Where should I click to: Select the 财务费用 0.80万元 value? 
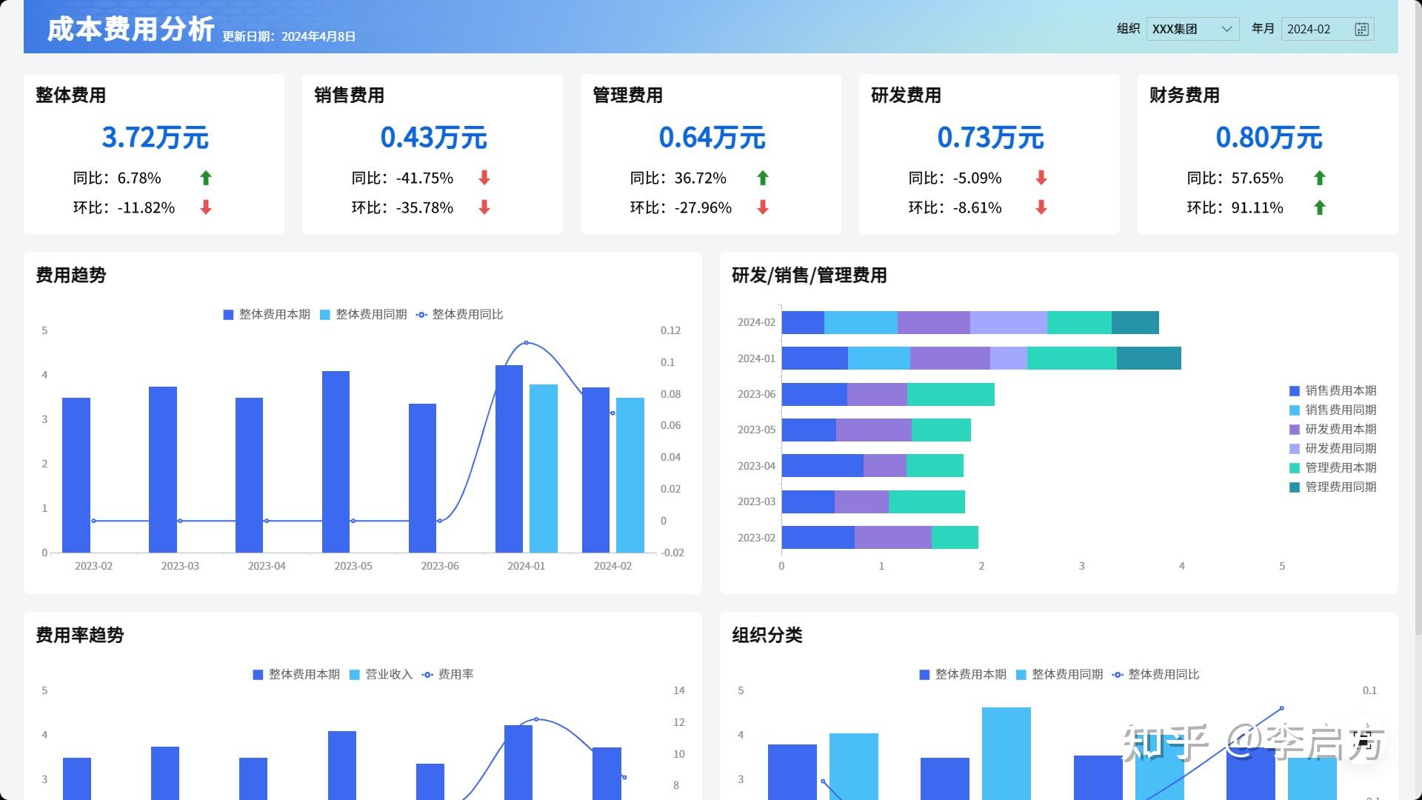click(x=1269, y=138)
